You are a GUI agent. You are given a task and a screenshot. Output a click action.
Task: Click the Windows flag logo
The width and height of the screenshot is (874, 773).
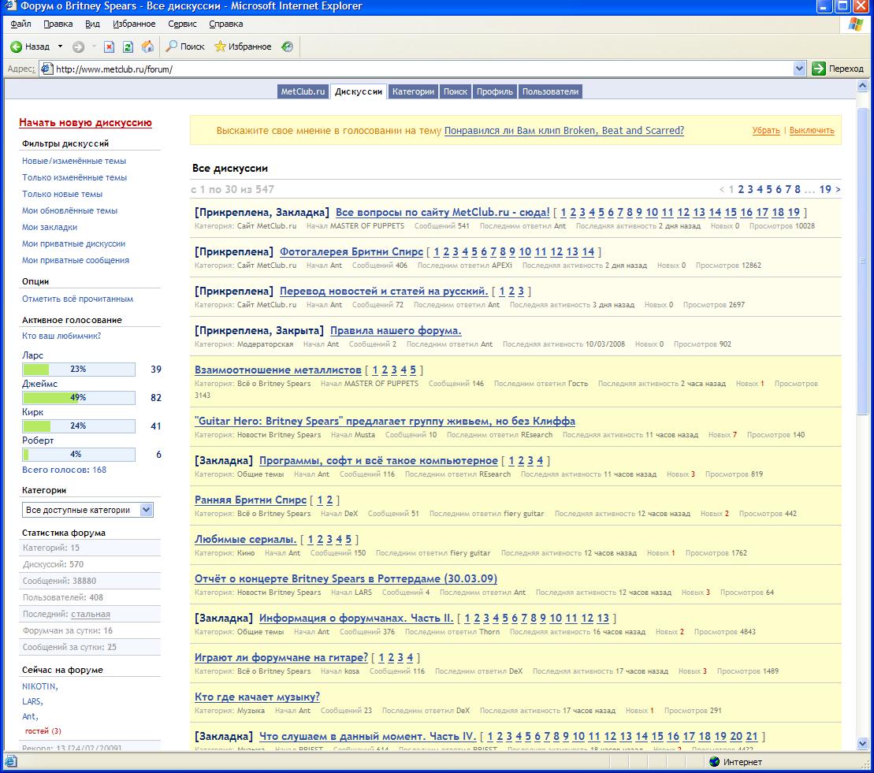[856, 24]
